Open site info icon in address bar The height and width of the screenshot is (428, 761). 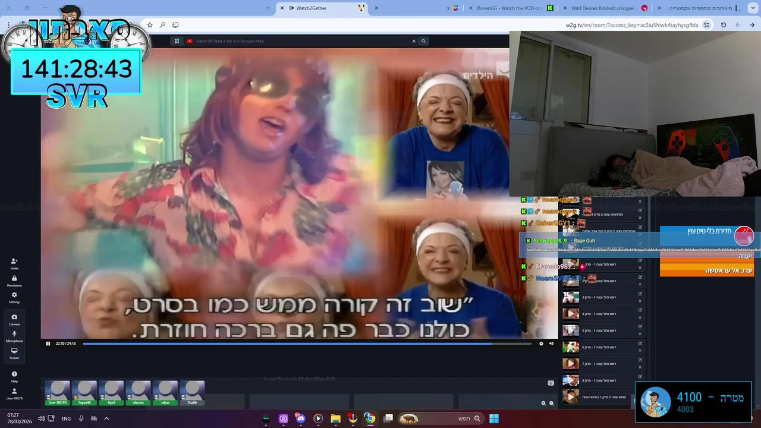tap(706, 25)
